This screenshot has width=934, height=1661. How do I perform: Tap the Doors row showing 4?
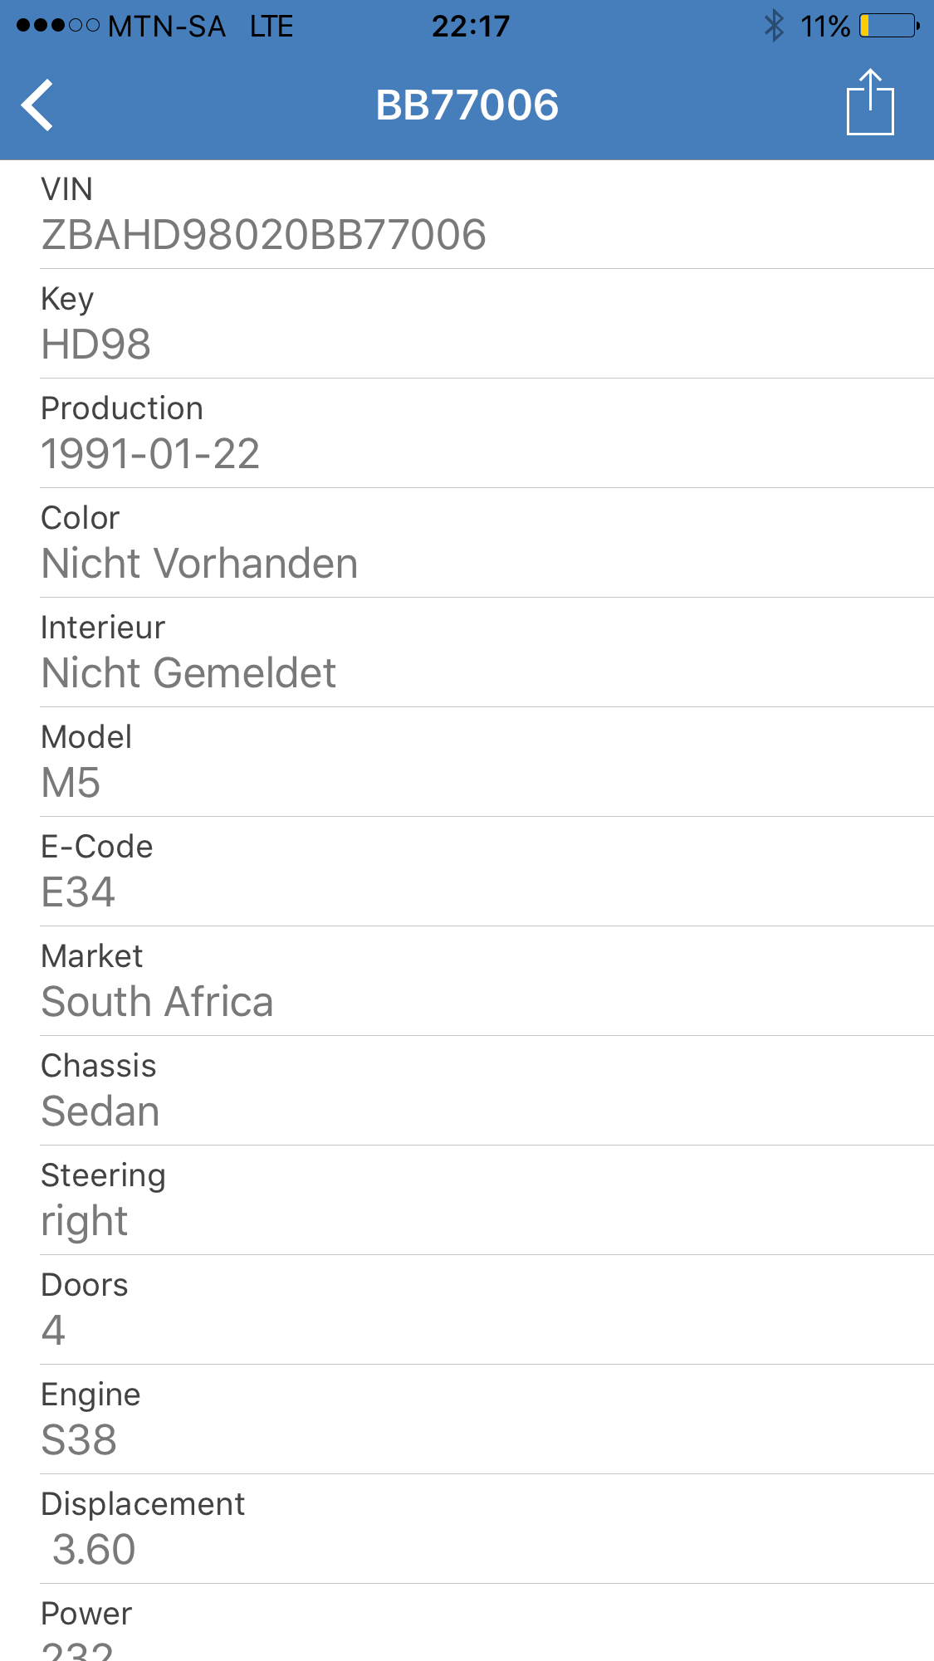(x=467, y=1310)
